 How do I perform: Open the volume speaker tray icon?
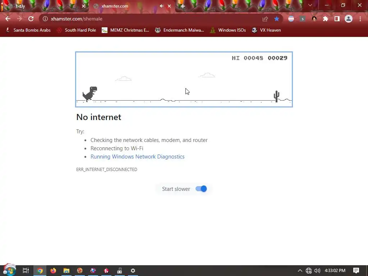317,271
